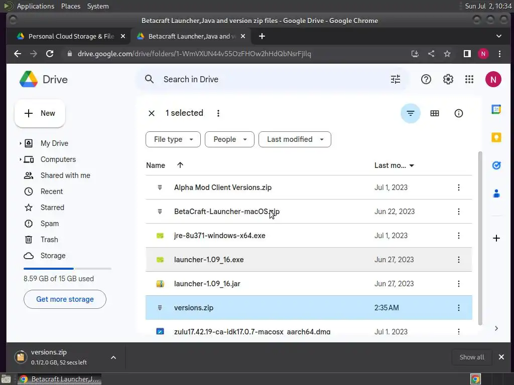Open more options for versions.zip row
Image resolution: width=514 pixels, height=385 pixels.
(x=458, y=308)
